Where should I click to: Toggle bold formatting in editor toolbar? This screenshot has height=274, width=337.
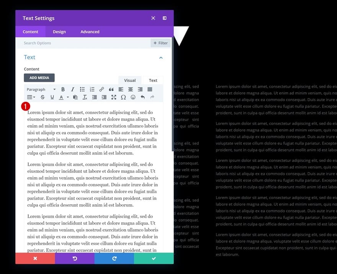(x=63, y=89)
